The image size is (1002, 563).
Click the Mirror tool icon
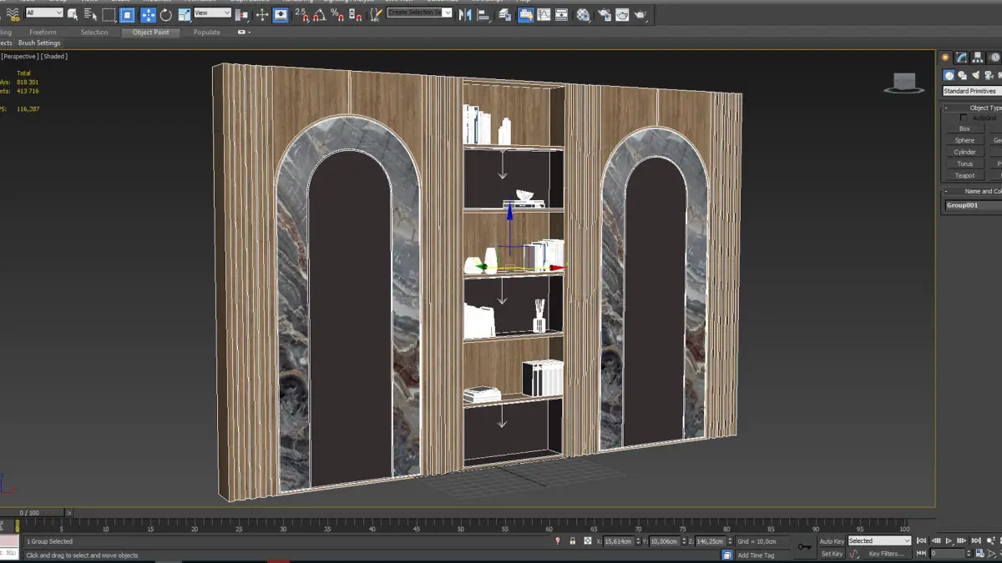465,14
